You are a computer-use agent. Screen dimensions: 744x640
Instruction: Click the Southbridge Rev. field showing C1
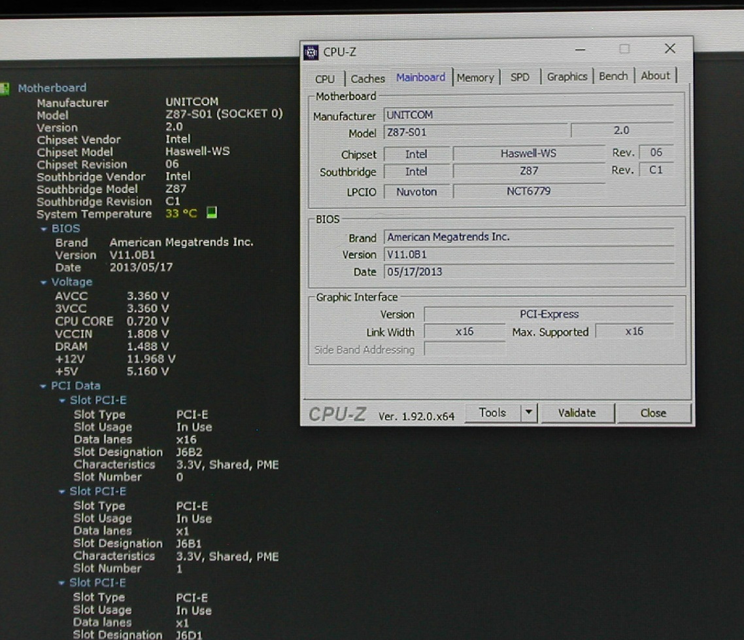click(x=656, y=170)
